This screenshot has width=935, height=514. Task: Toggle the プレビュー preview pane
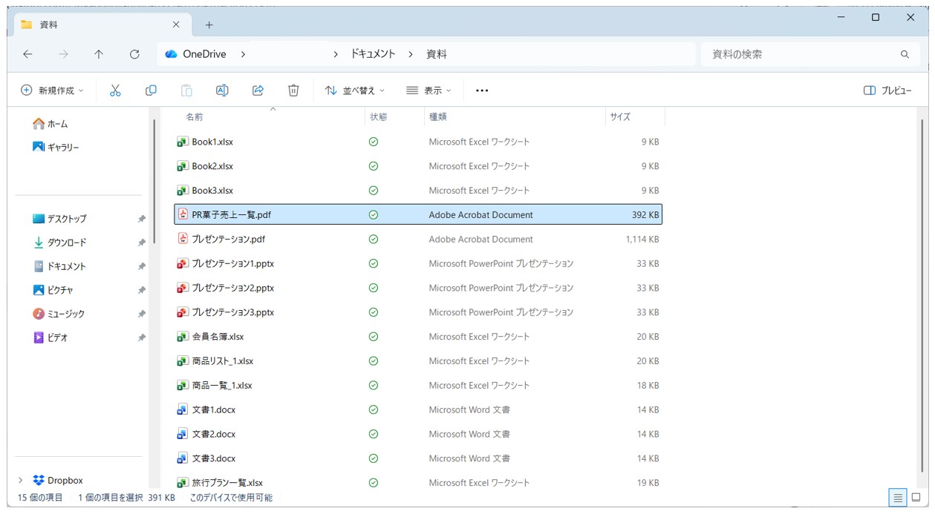point(887,90)
